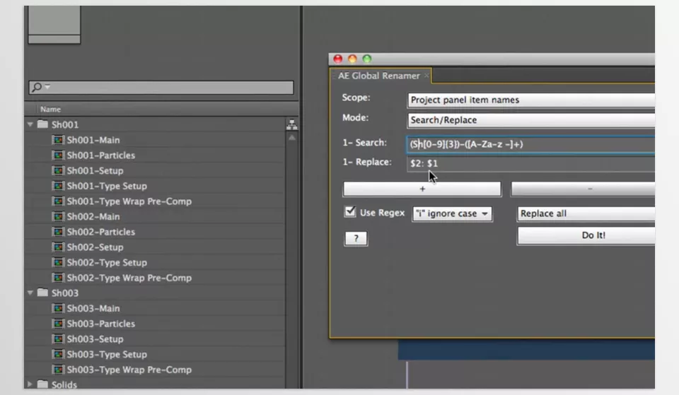This screenshot has width=679, height=395.
Task: Toggle the Use Regex checkbox
Action: (350, 211)
